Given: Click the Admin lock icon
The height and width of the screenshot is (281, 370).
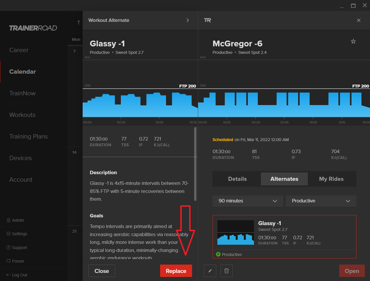Looking at the screenshot, I should pyautogui.click(x=9, y=220).
